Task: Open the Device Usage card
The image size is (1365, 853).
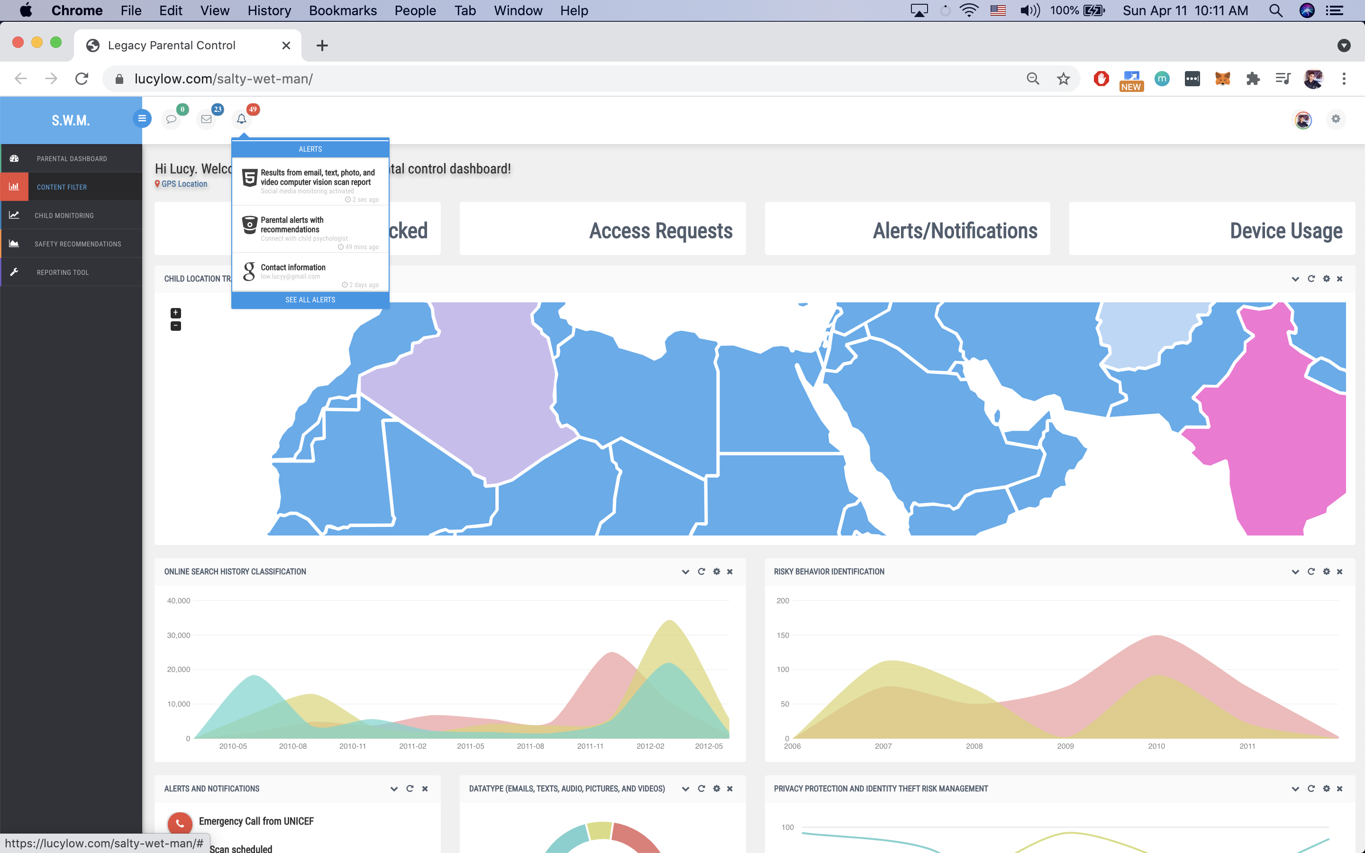Action: click(x=1212, y=228)
